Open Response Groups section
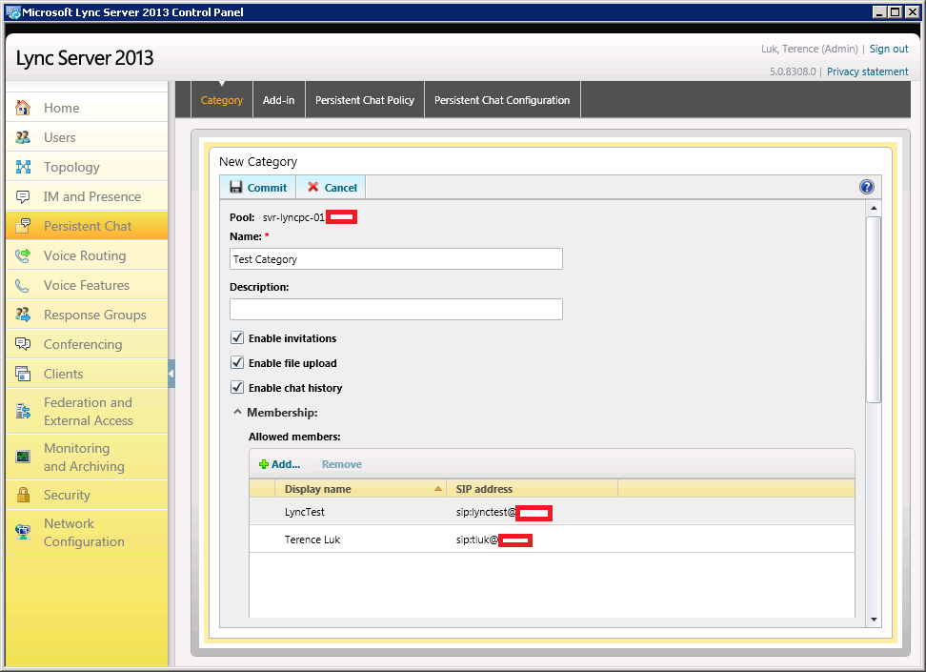926x672 pixels. click(x=87, y=315)
